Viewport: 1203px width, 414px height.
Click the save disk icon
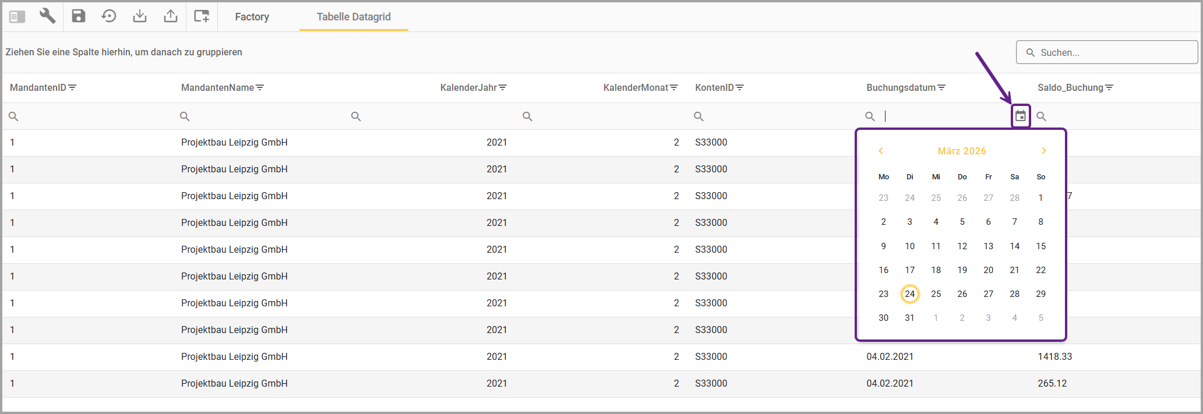coord(79,16)
